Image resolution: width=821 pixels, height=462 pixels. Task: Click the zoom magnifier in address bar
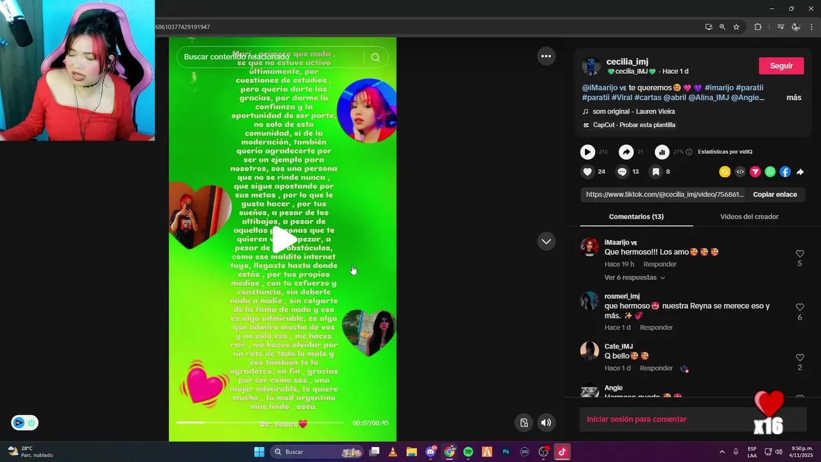pyautogui.click(x=722, y=27)
